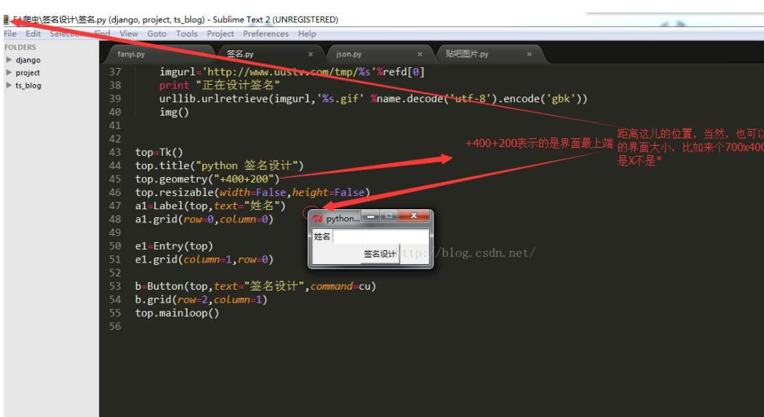This screenshot has height=417, width=764.
Task: Open the File menu
Action: (x=10, y=34)
